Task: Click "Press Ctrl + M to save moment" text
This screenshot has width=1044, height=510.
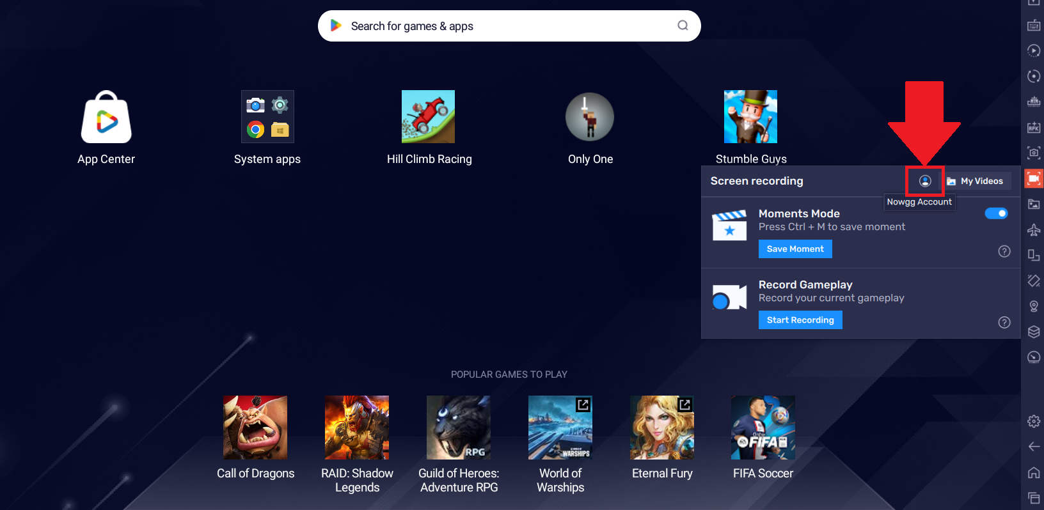Action: pyautogui.click(x=832, y=227)
